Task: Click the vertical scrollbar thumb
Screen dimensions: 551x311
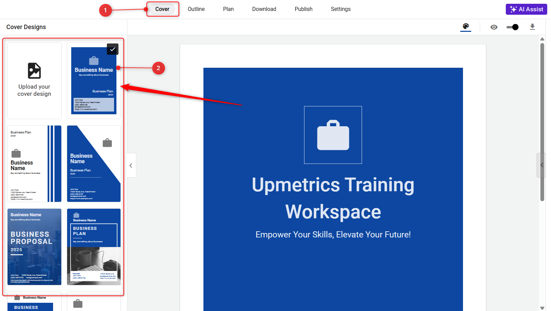Action: click(x=542, y=122)
